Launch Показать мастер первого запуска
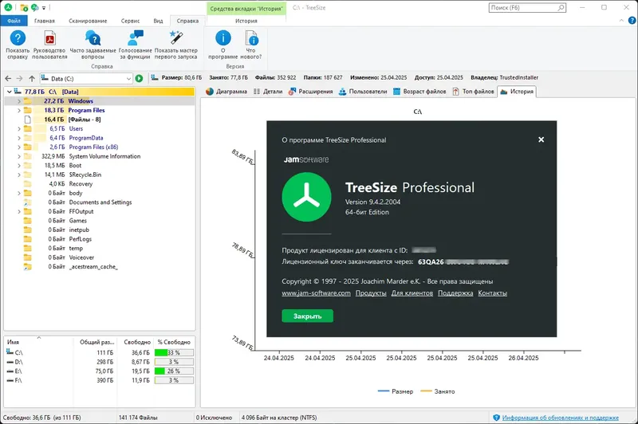This screenshot has height=424, width=638. (x=175, y=38)
